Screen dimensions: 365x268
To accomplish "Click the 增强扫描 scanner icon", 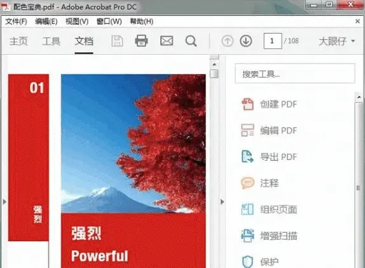I will click(247, 236).
